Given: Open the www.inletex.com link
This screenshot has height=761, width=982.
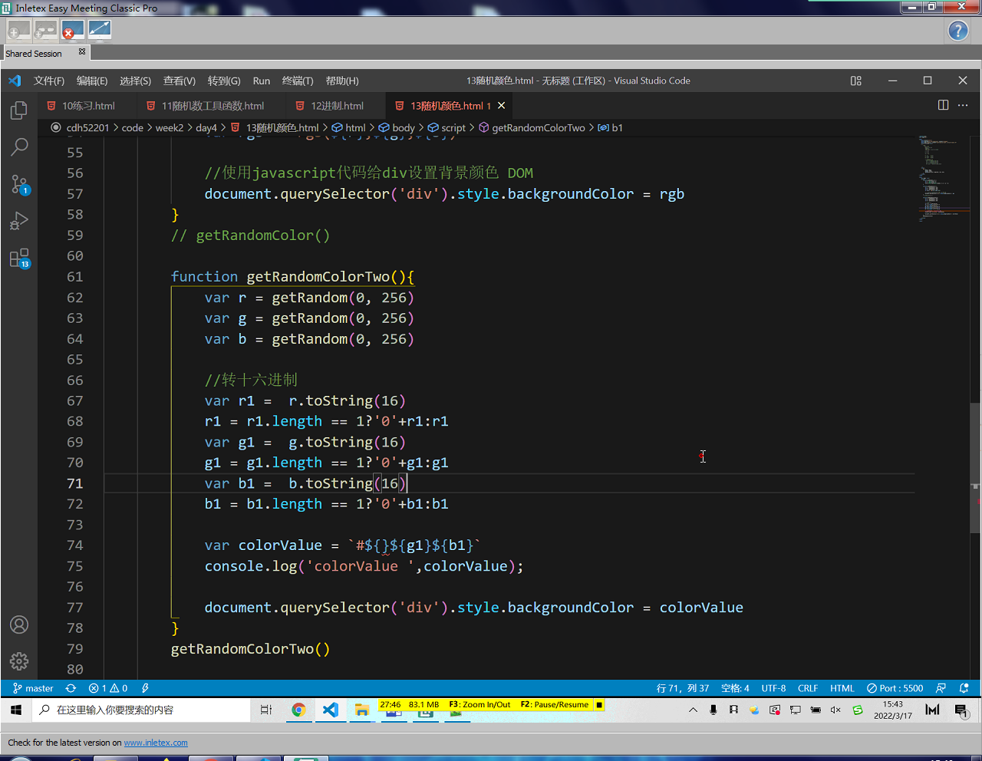Looking at the screenshot, I should [x=156, y=743].
